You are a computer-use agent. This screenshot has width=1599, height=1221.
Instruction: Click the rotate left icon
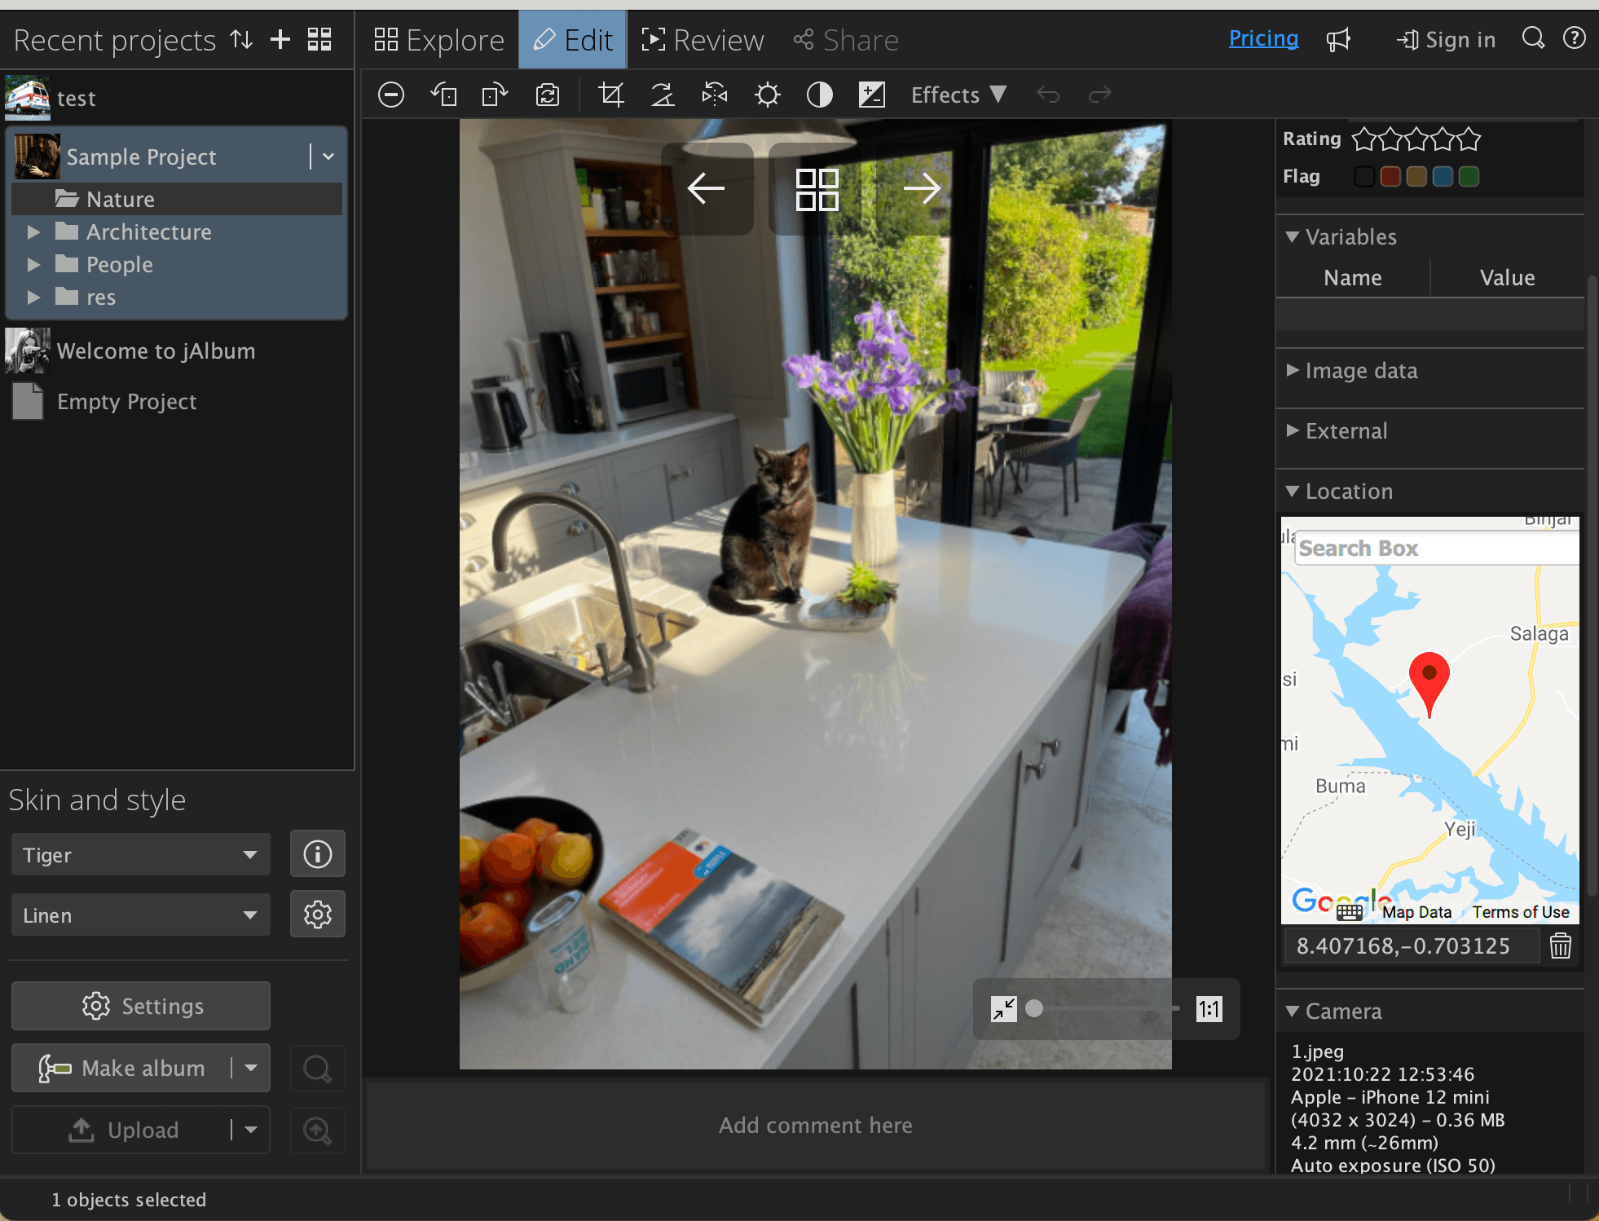pyautogui.click(x=444, y=95)
